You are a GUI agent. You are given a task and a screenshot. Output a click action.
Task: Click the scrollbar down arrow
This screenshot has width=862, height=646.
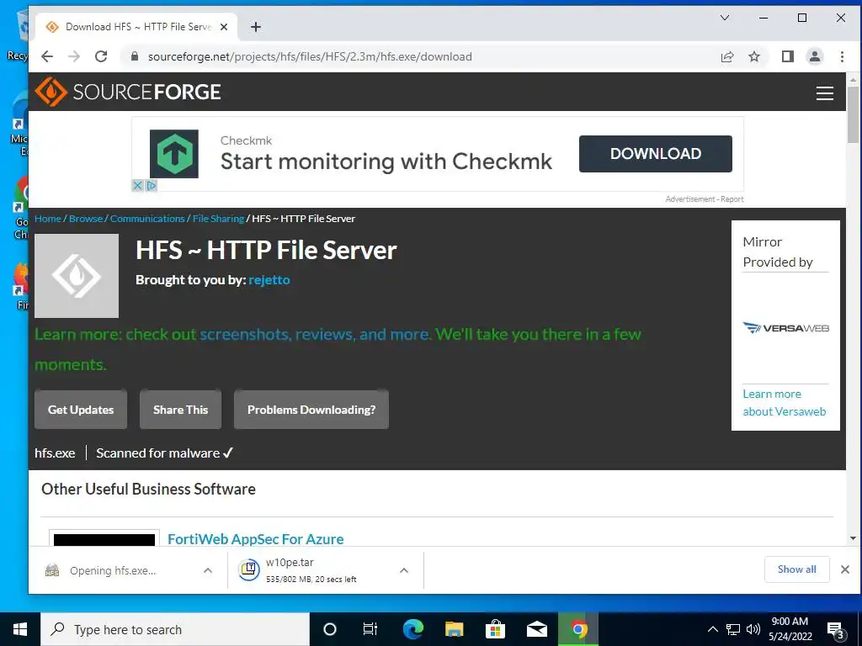pos(853,538)
